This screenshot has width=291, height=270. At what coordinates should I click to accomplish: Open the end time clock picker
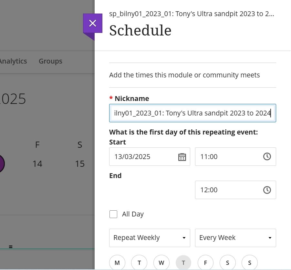click(x=267, y=190)
